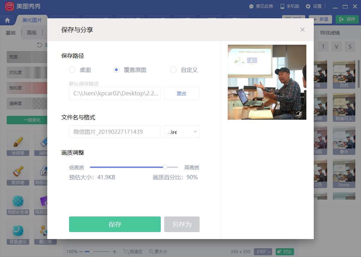
Task: Click the 手机版 mobile version icon
Action: click(282, 6)
